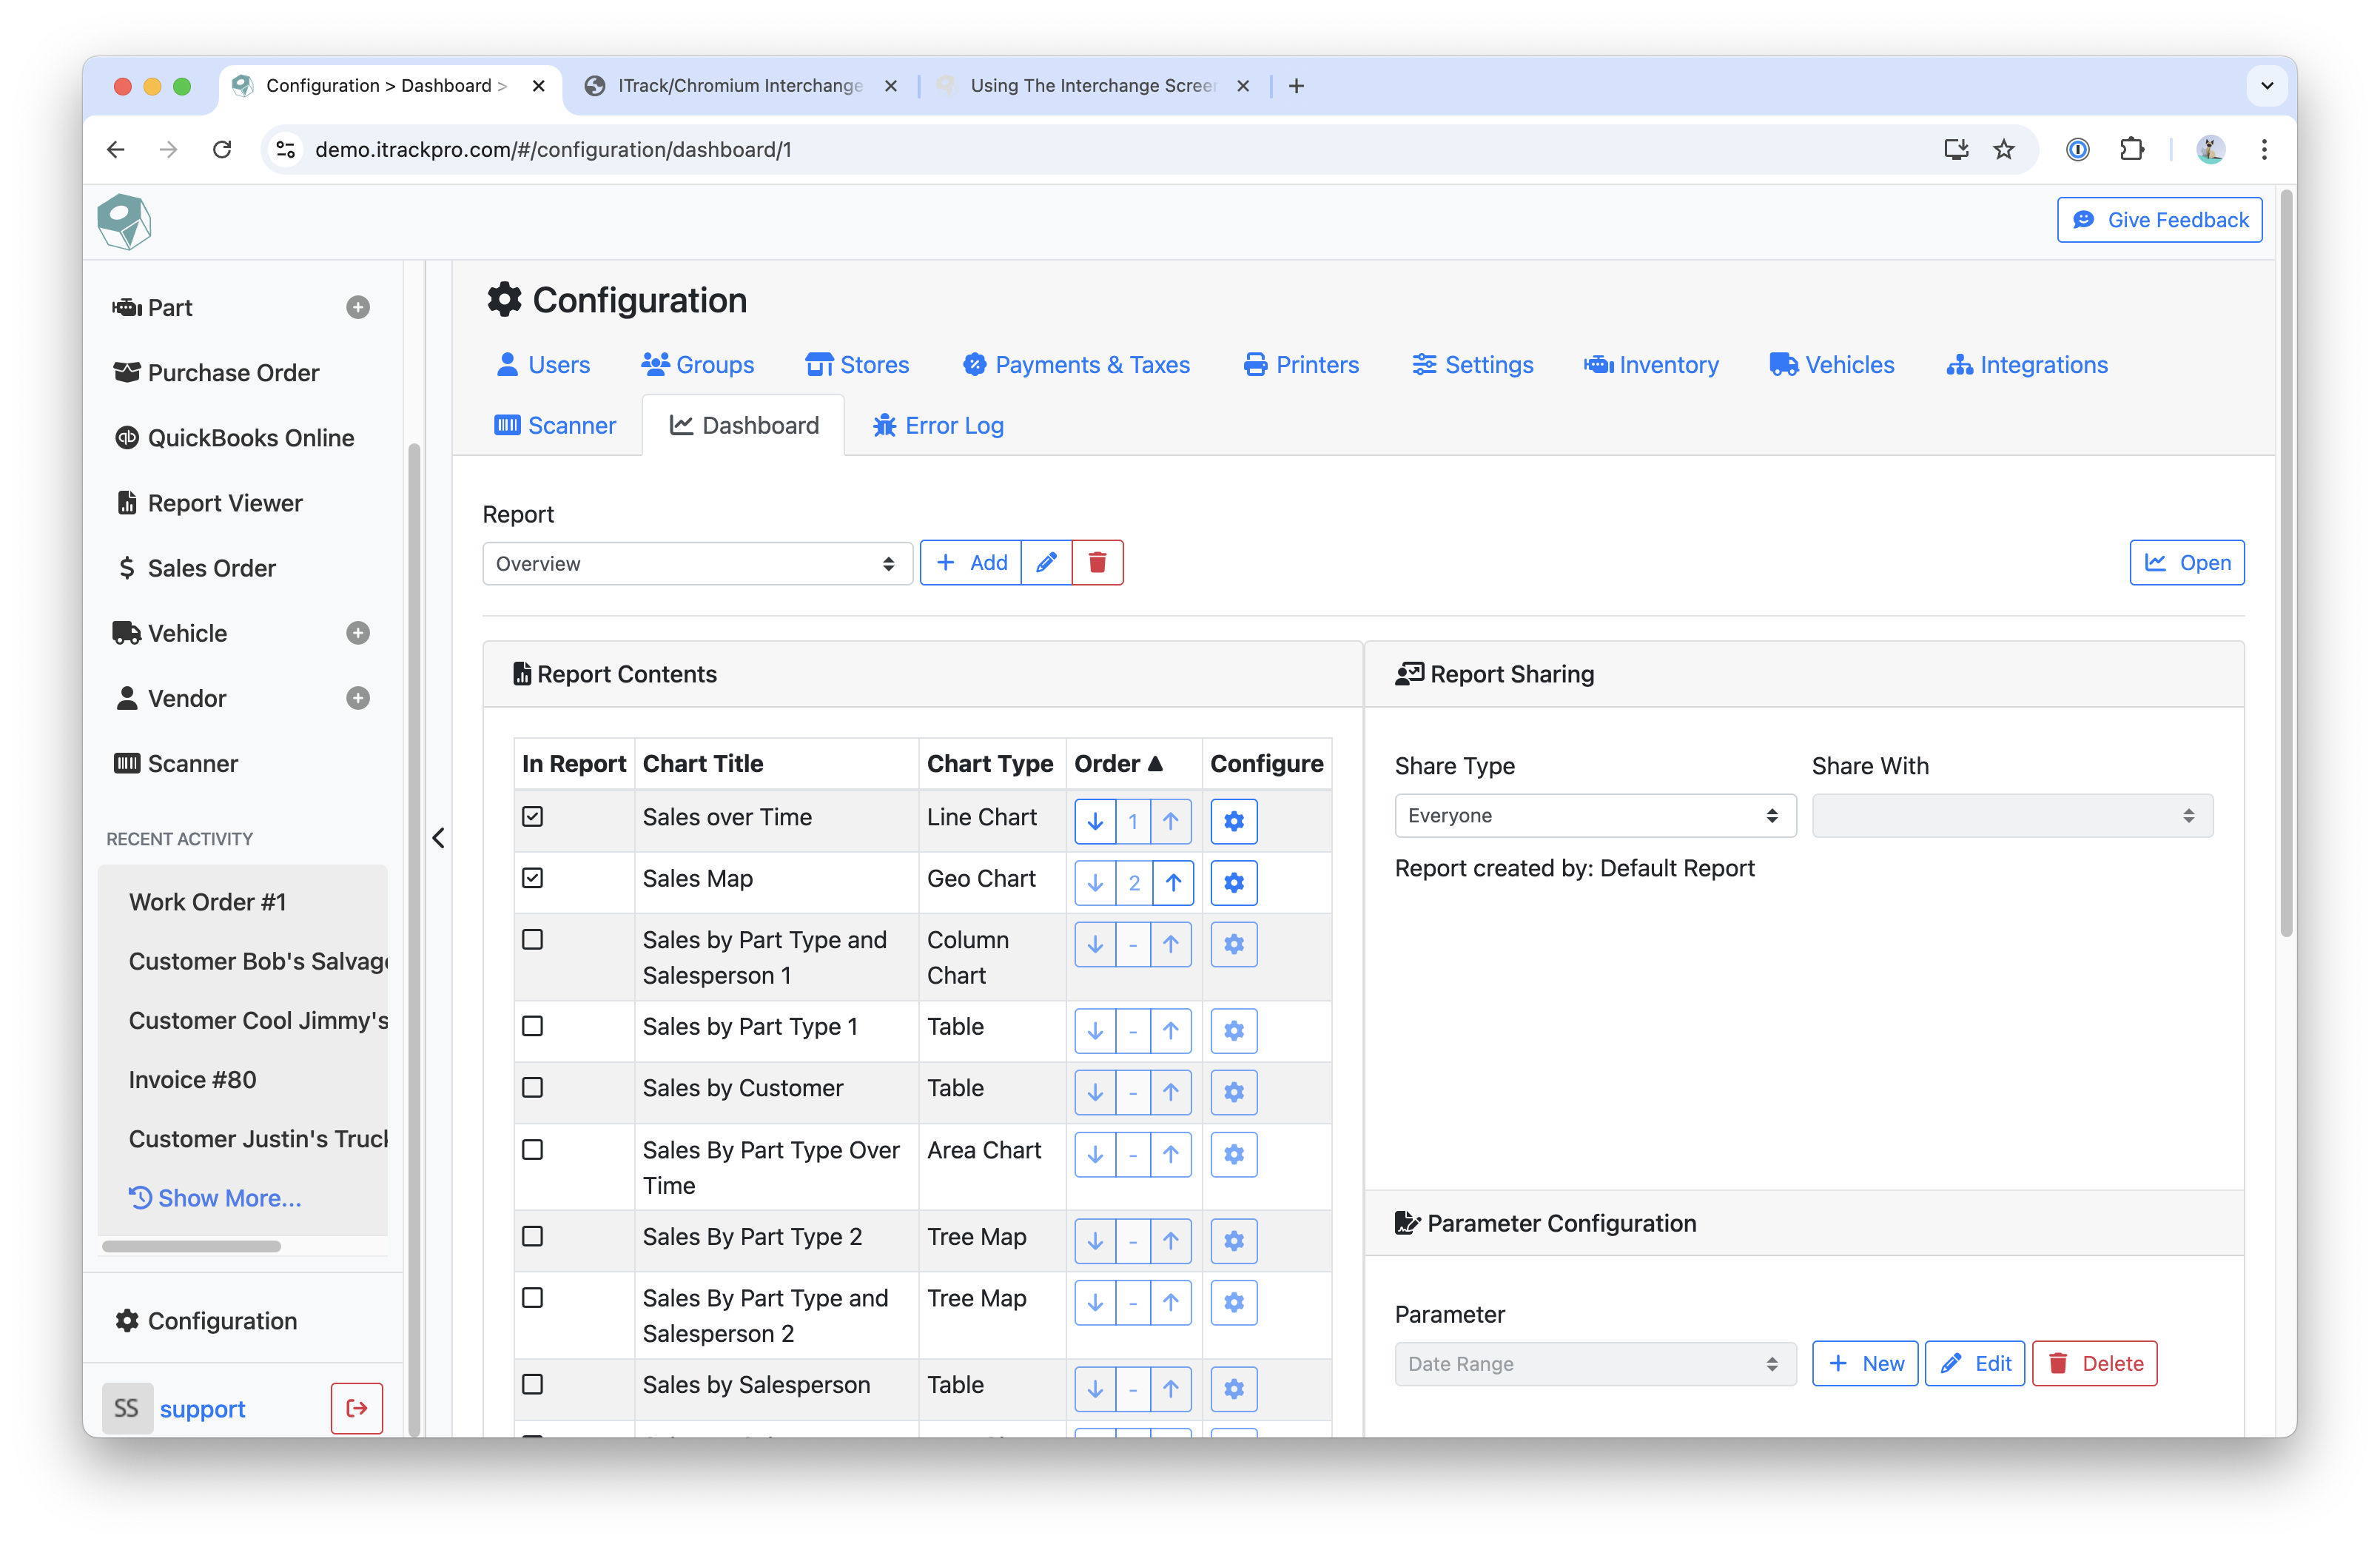Click the recent activity horizontal scrollbar

191,1246
